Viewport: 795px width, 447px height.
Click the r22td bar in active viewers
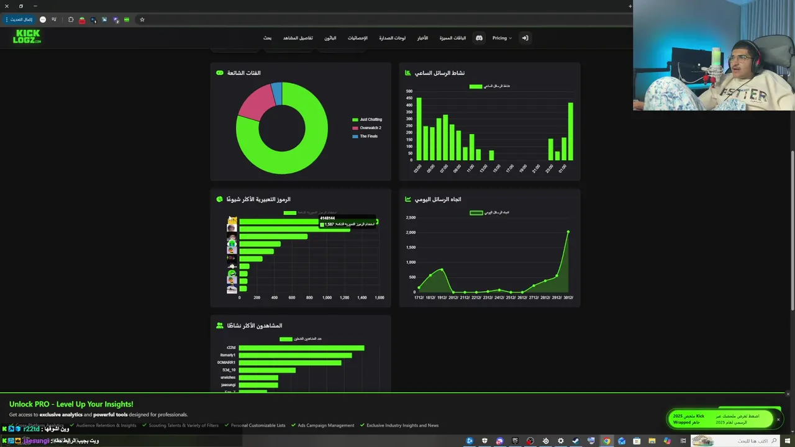[x=301, y=348]
